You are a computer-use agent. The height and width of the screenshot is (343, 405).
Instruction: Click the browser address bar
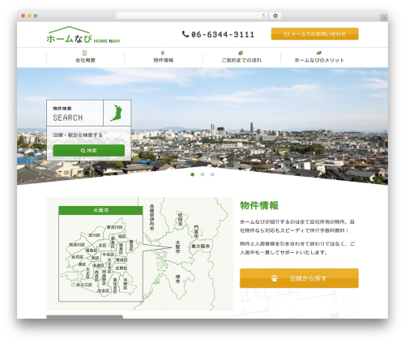[x=192, y=15]
